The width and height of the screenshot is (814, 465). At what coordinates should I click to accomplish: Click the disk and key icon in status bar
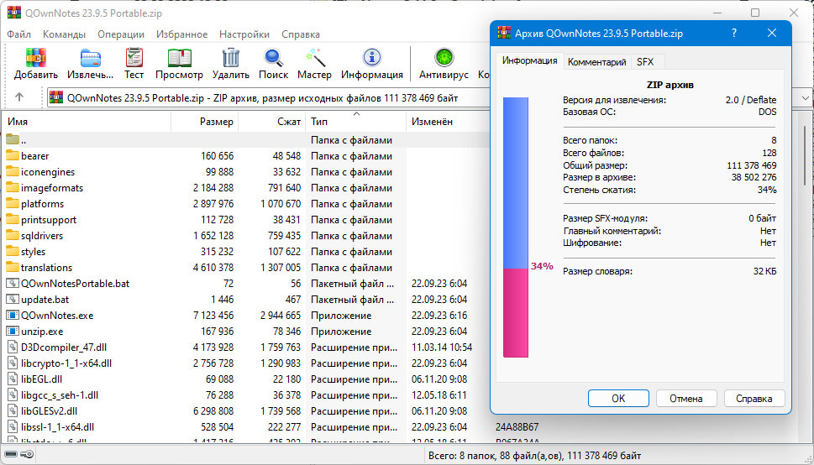[19, 455]
